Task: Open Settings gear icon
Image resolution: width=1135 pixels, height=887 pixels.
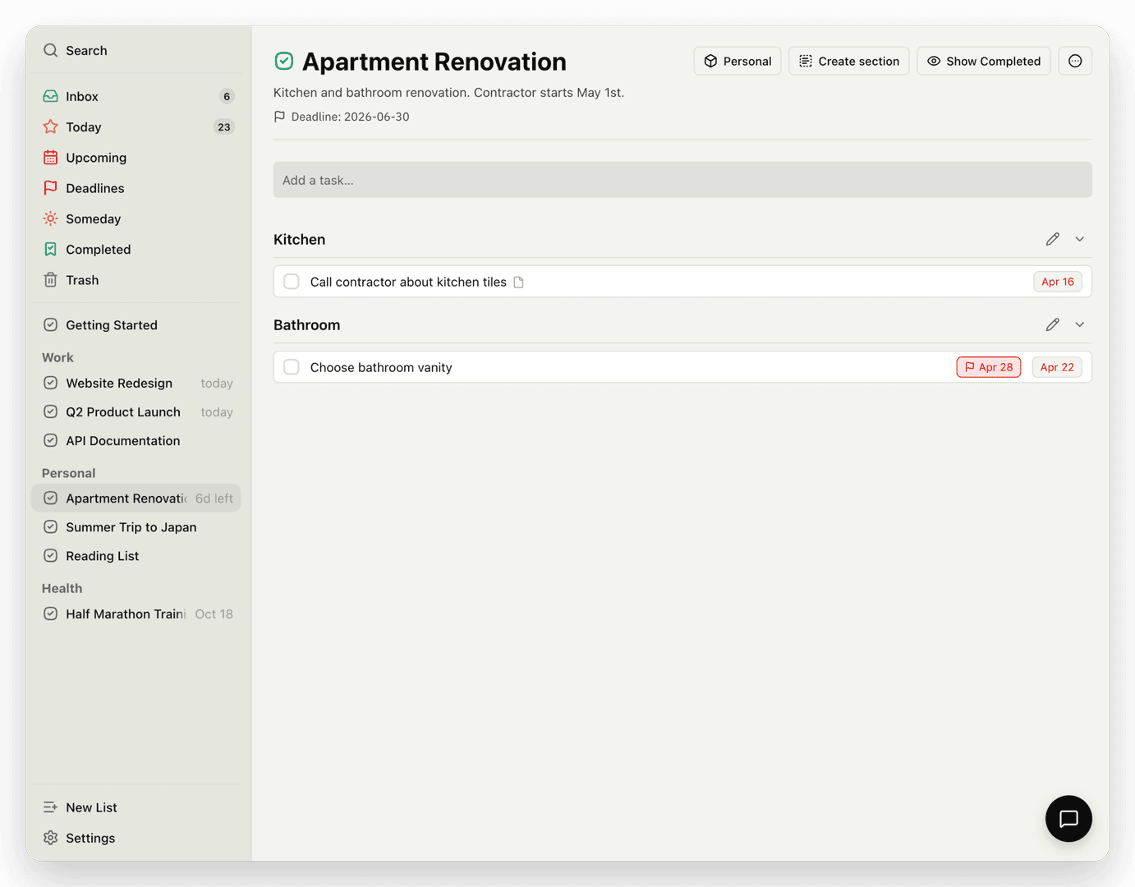Action: (51, 838)
